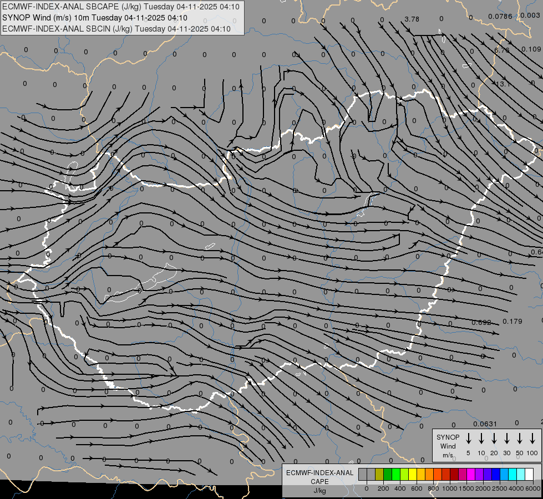Click the 400 tick label on color bar
The height and width of the screenshot is (499, 543).
[x=400, y=488]
